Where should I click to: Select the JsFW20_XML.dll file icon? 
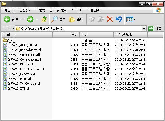5,88
